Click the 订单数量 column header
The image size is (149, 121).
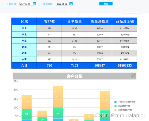pyautogui.click(x=74, y=21)
